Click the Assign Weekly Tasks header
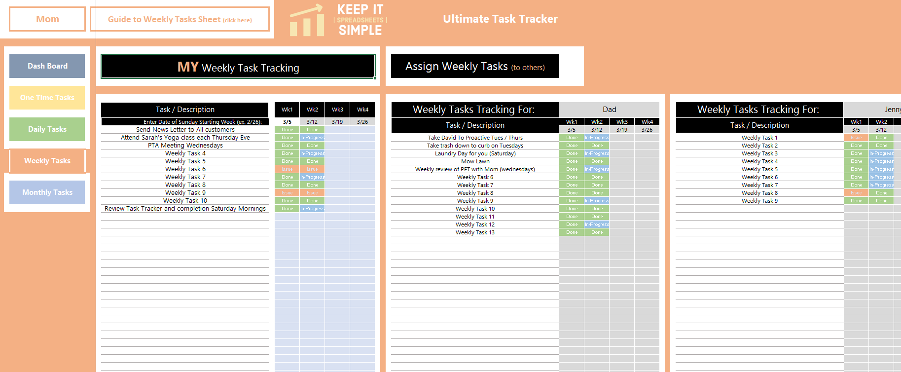The image size is (901, 372). 474,67
